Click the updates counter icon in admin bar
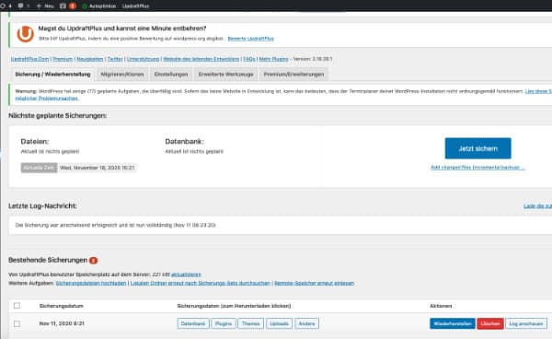The image size is (552, 339). [6, 6]
